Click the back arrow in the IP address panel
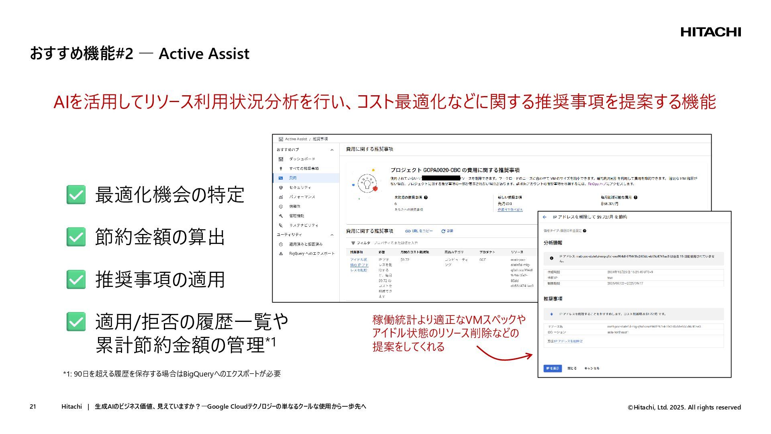 (x=545, y=217)
